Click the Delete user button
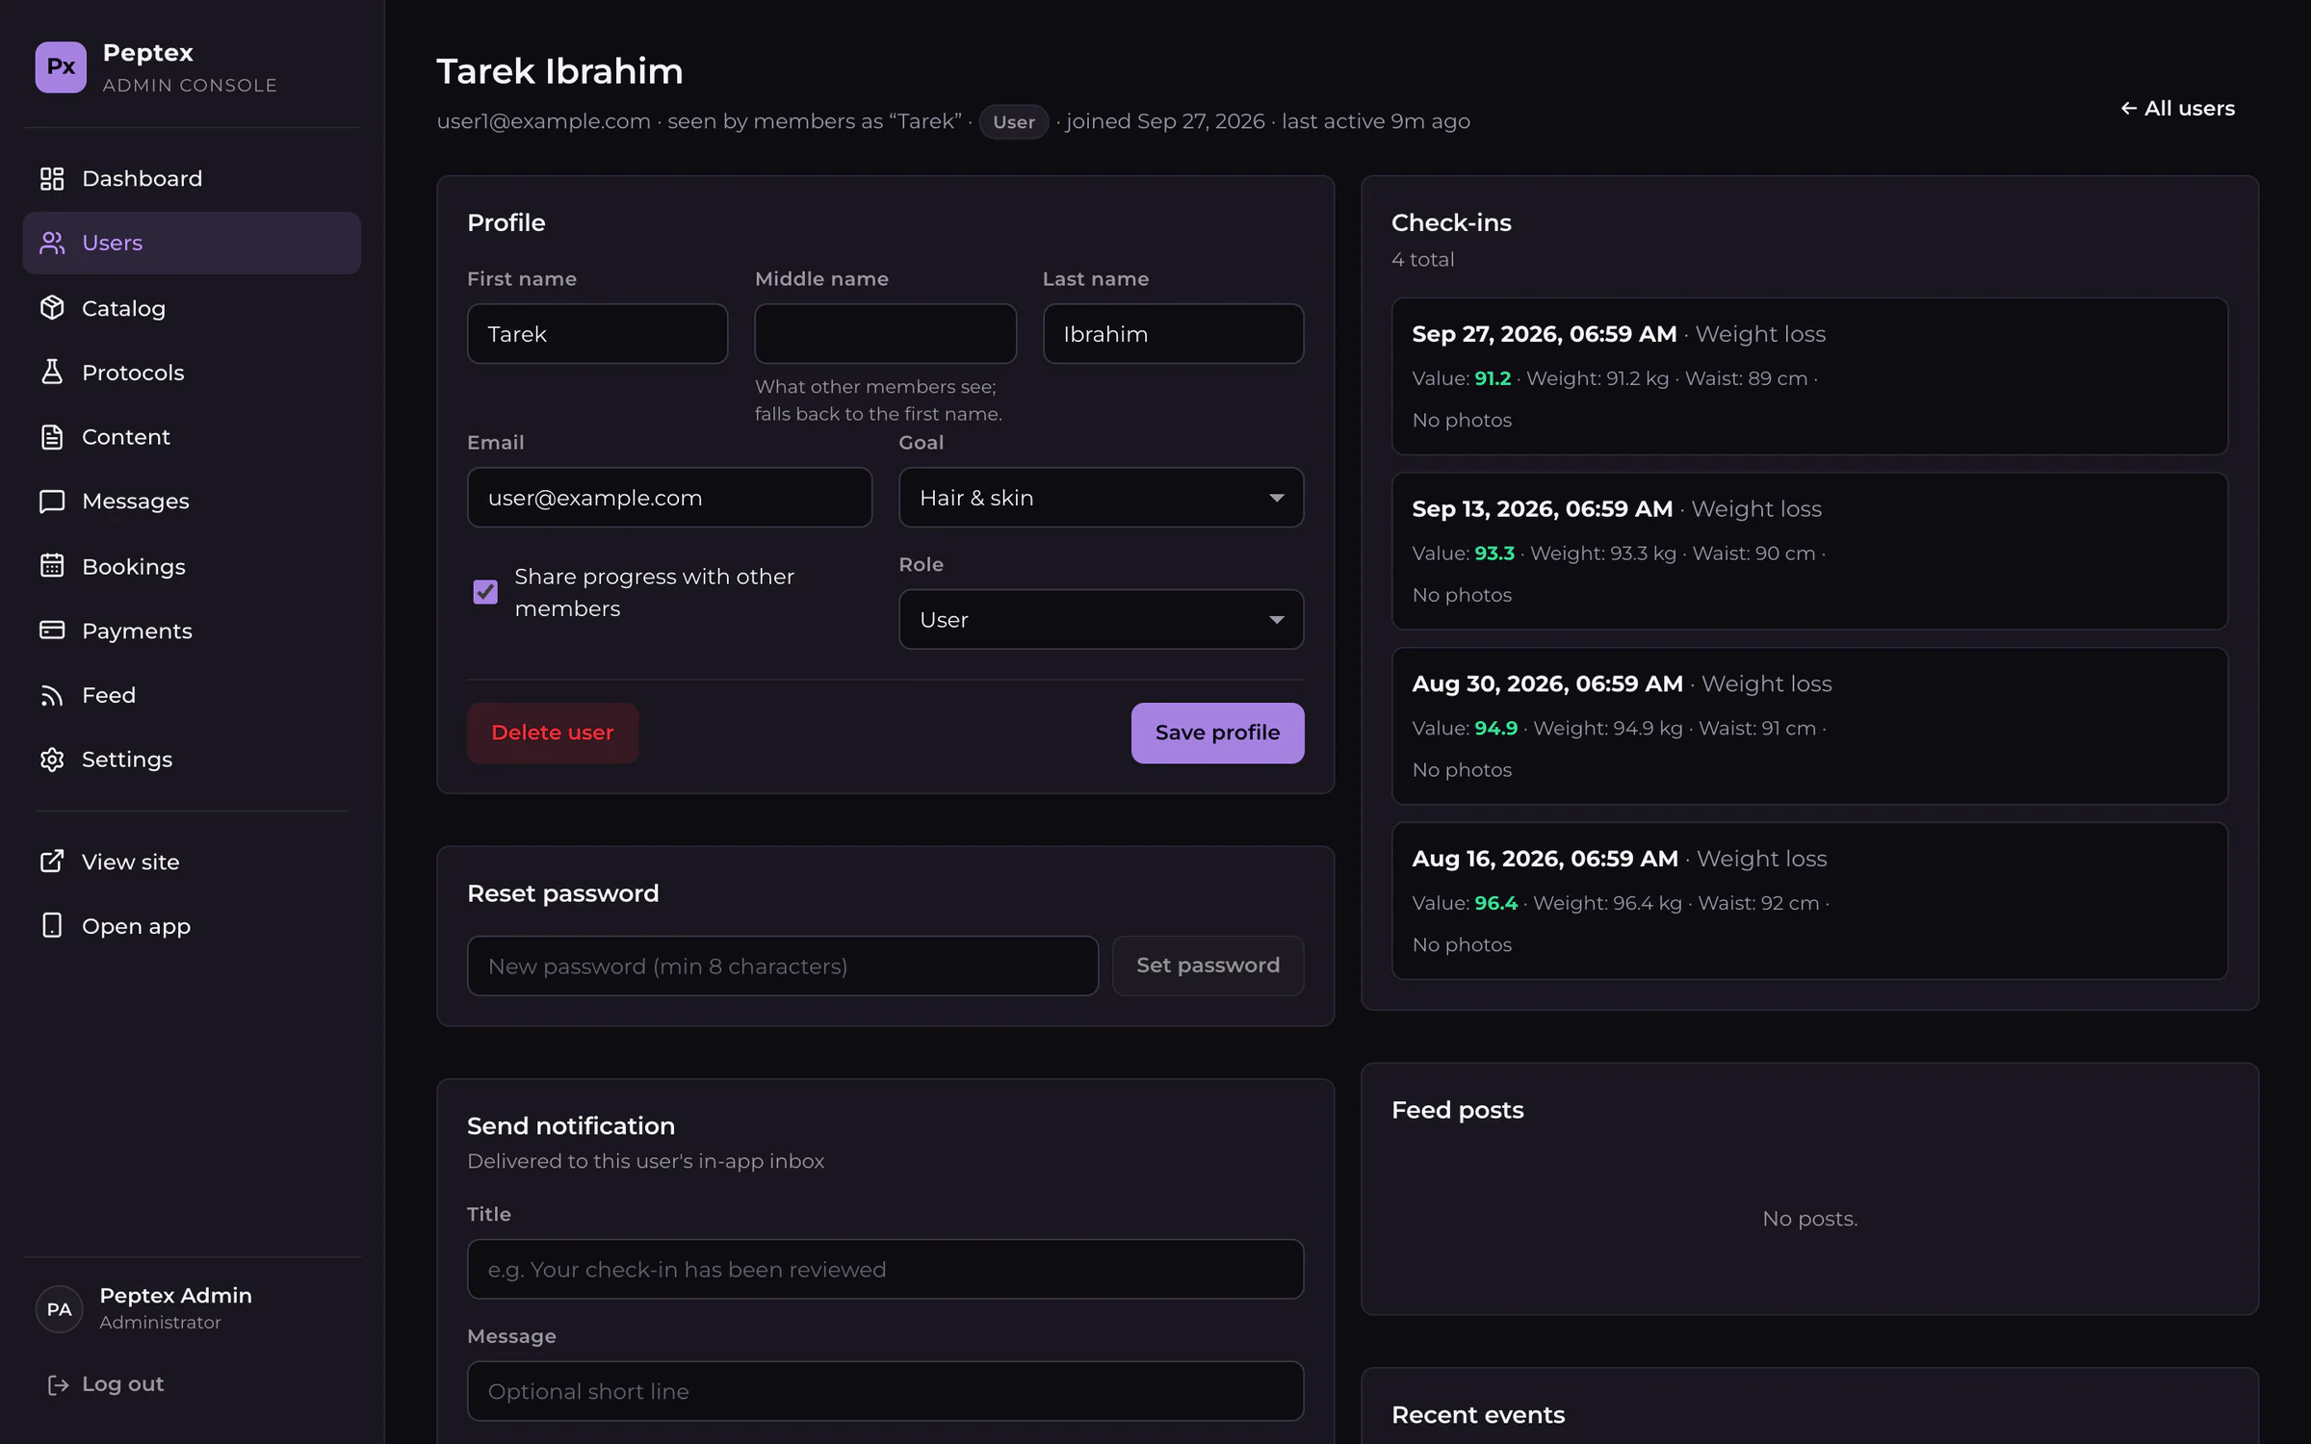 (x=553, y=733)
